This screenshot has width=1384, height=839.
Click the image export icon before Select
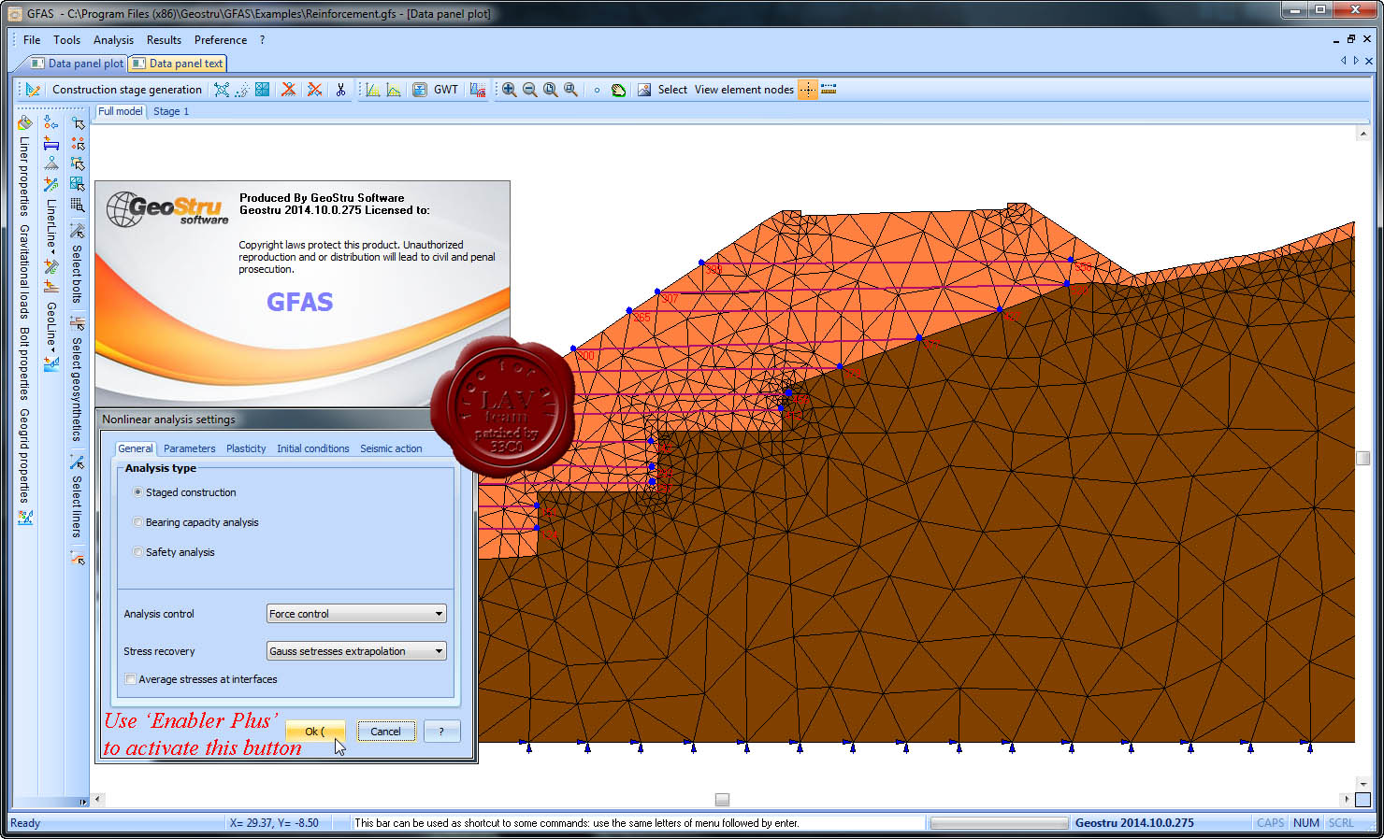coord(644,90)
